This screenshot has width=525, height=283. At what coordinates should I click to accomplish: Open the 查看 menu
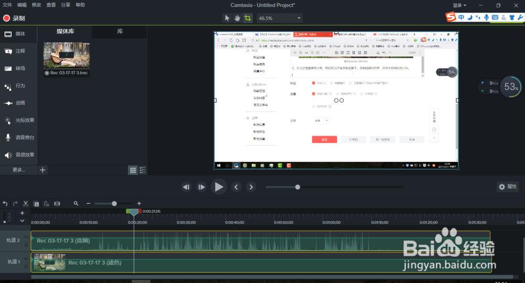point(51,5)
